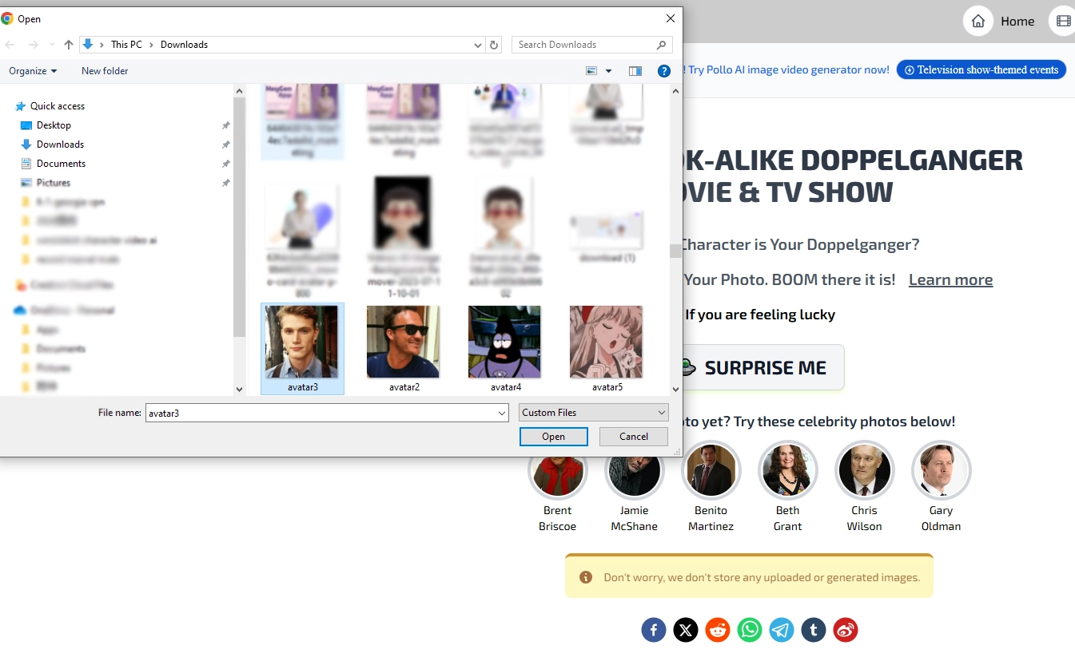
Task: Click the Help question mark icon
Action: 663,71
